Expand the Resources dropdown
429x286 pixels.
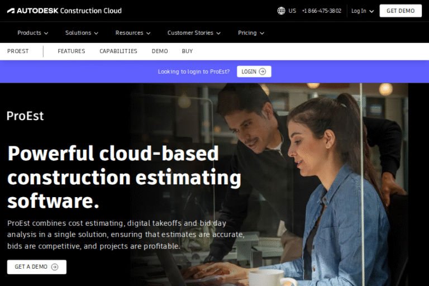(129, 33)
